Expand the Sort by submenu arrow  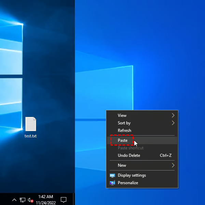[x=173, y=123]
